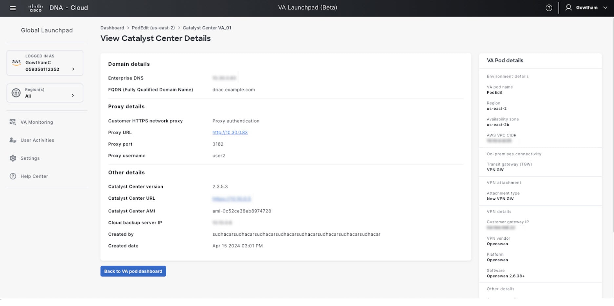
Task: Go to Dashboard breadcrumb
Action: click(x=112, y=28)
